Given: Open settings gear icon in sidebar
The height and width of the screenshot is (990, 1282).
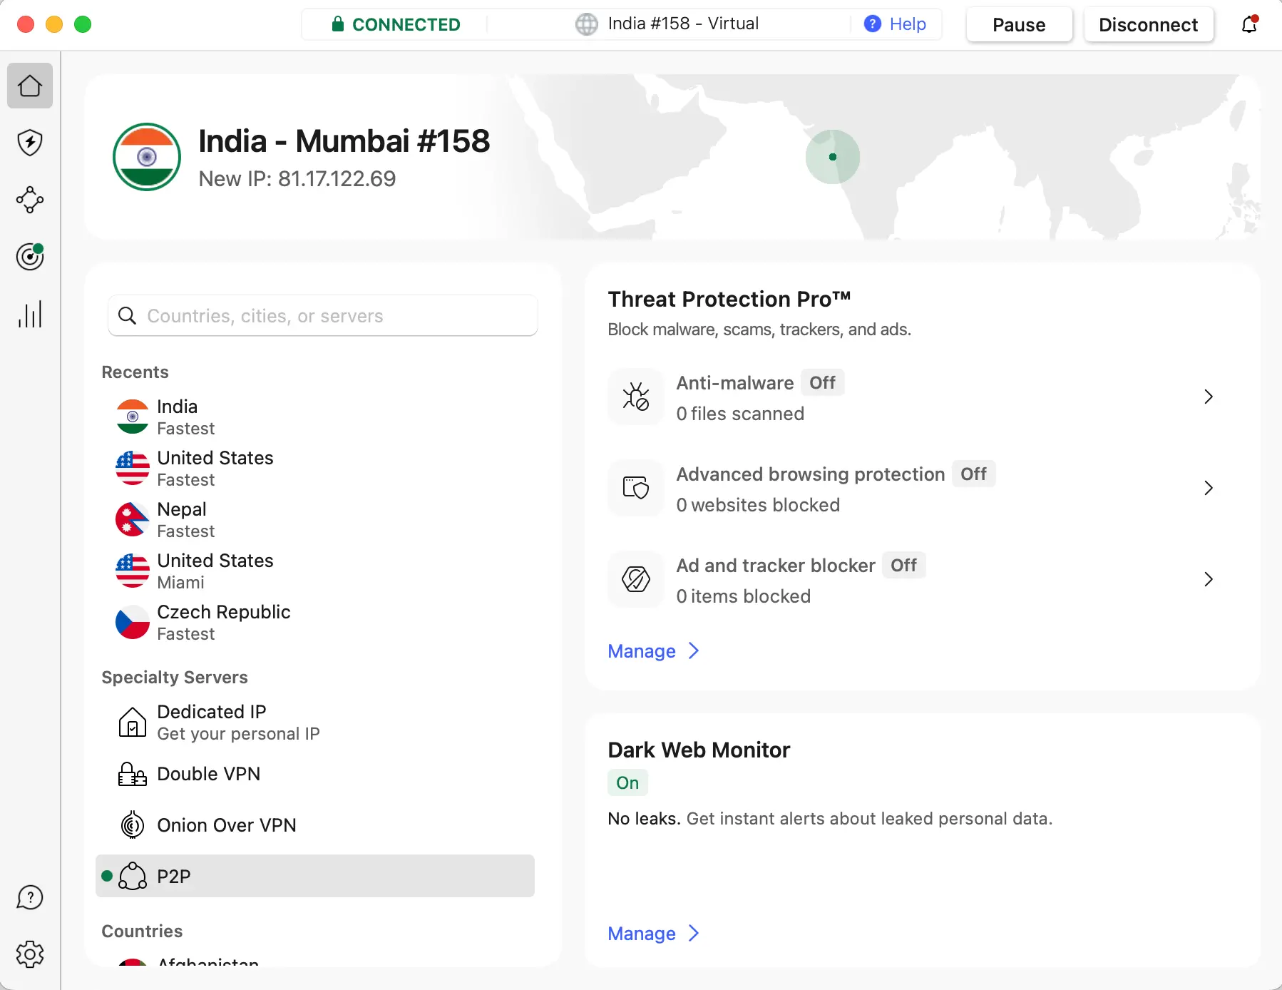Looking at the screenshot, I should (30, 954).
